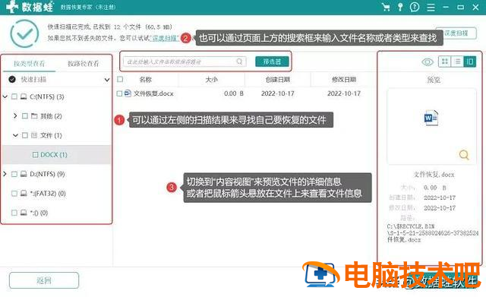The height and width of the screenshot is (297, 486).
Task: Click the 返回 back button
Action: pos(44,280)
